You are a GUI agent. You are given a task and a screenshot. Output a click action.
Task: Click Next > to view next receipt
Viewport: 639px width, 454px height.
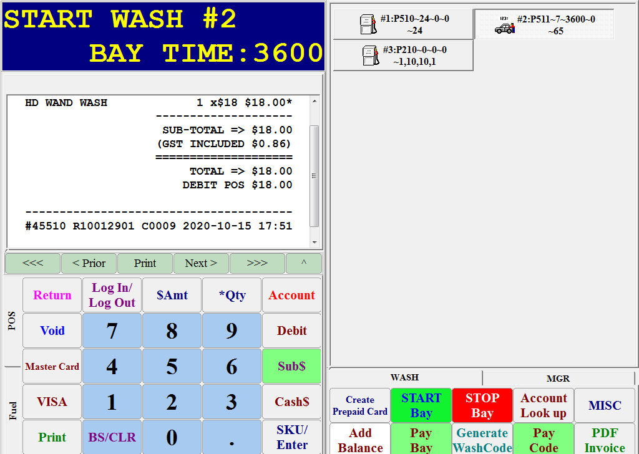[x=201, y=263]
